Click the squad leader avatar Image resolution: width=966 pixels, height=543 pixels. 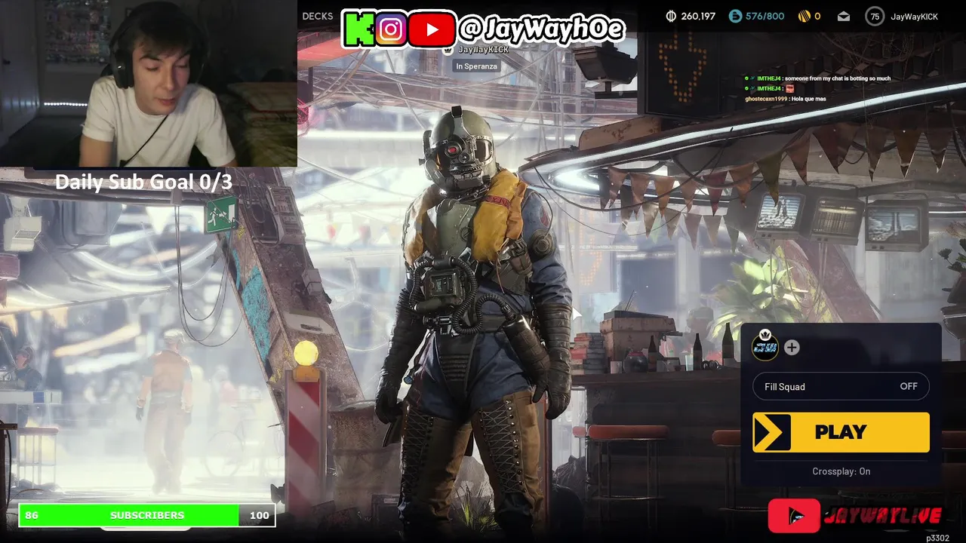(765, 347)
